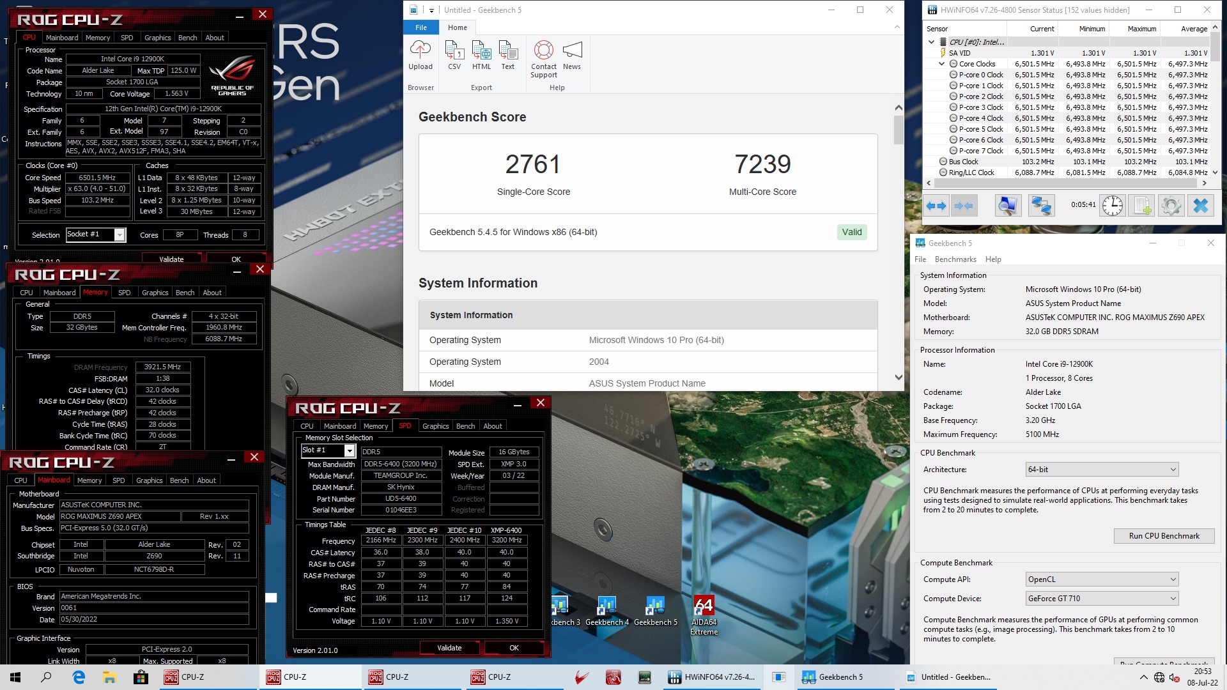This screenshot has width=1227, height=690.
Task: Open Geekbench 5 desktop shortcut
Action: click(656, 611)
